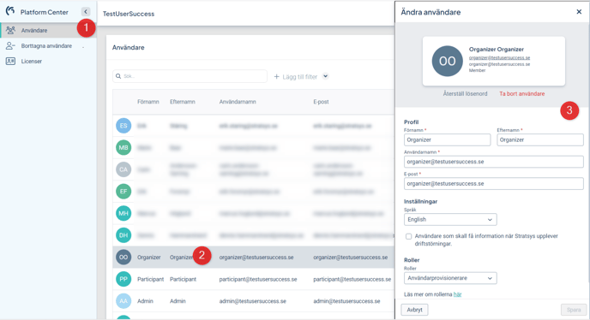This screenshot has width=590, height=320.
Task: Click the Användare people icon
Action: 10,30
